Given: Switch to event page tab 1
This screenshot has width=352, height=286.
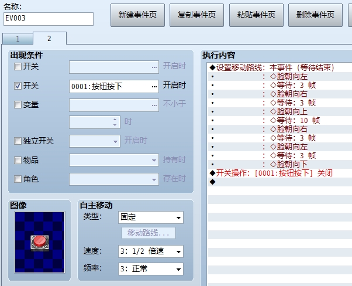Looking at the screenshot, I should coord(18,39).
